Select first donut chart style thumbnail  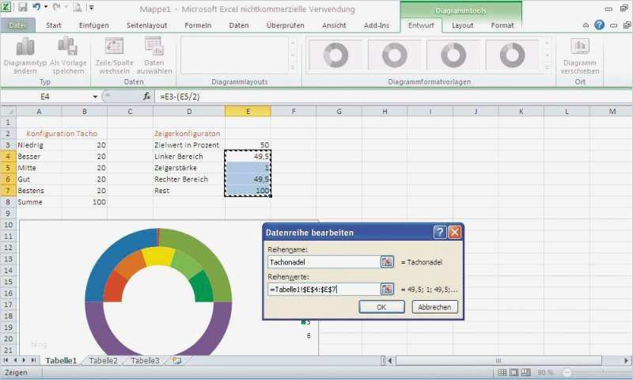(x=335, y=55)
